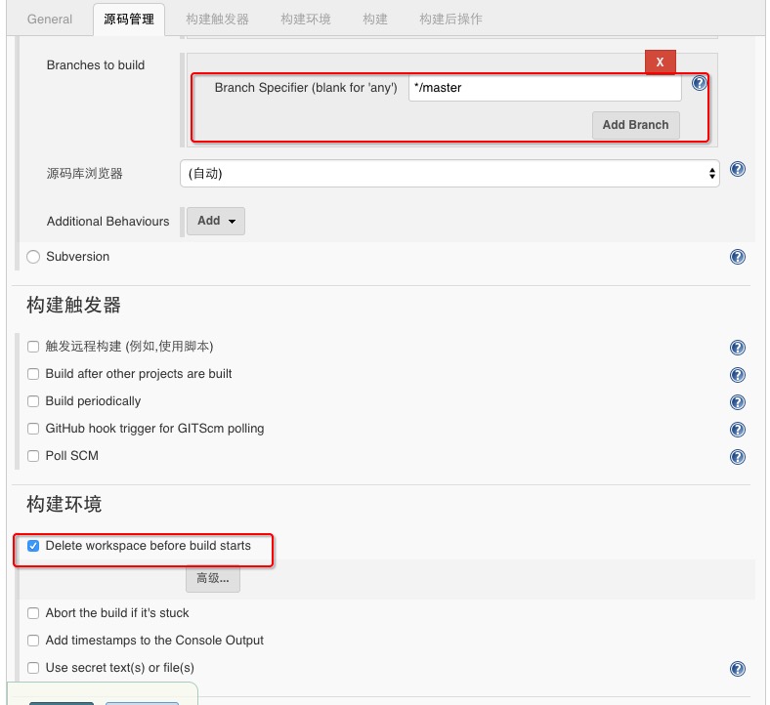Open help icon for 源码库浏览器 dropdown
Viewport: 770px width, 705px height.
pyautogui.click(x=737, y=169)
